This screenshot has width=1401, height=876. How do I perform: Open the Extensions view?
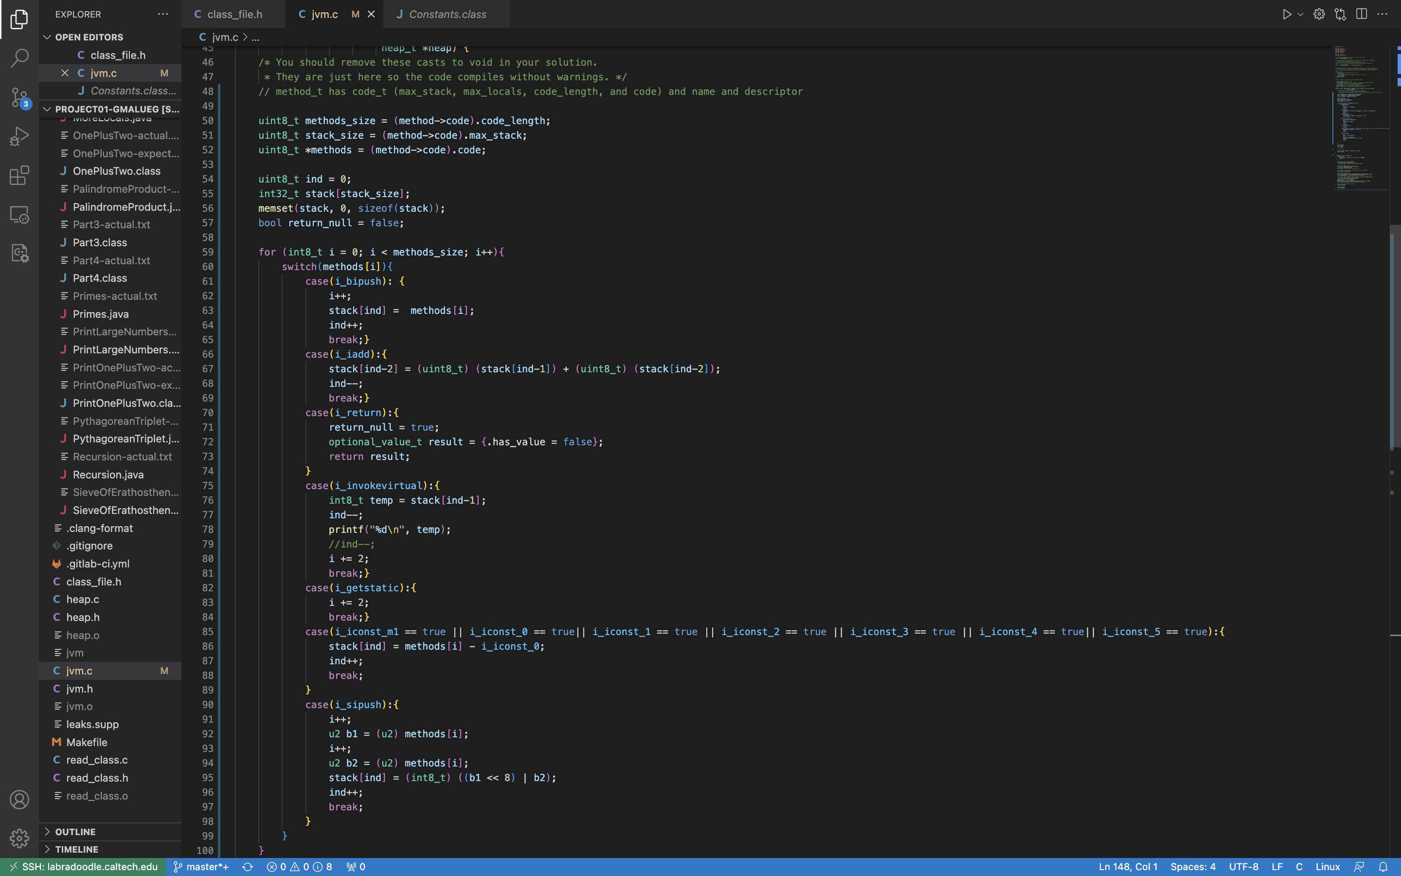coord(19,175)
